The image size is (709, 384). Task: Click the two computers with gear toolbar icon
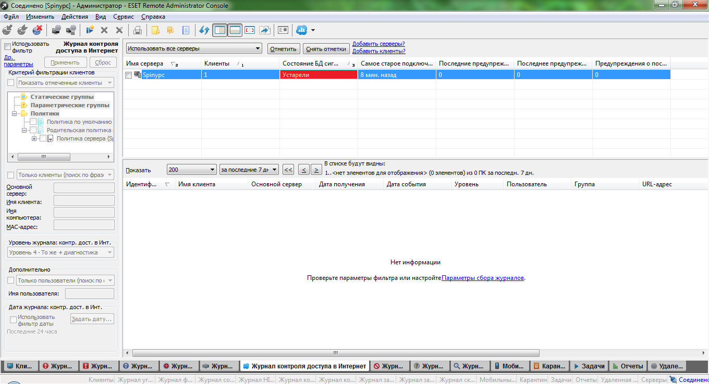click(x=71, y=30)
